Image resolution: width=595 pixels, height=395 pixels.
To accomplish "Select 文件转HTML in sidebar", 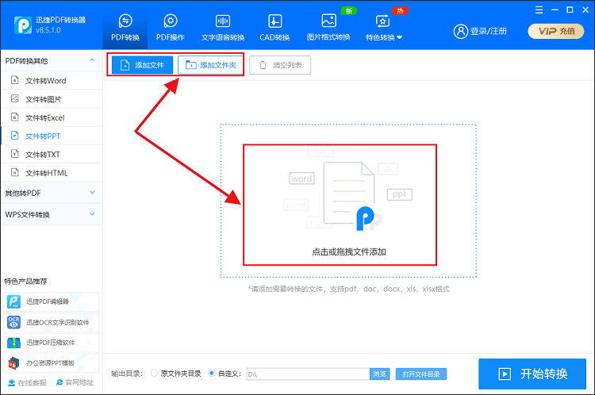I will (52, 173).
